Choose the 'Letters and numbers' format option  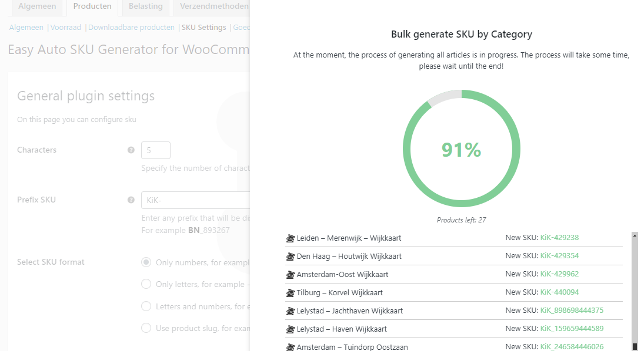coord(146,306)
